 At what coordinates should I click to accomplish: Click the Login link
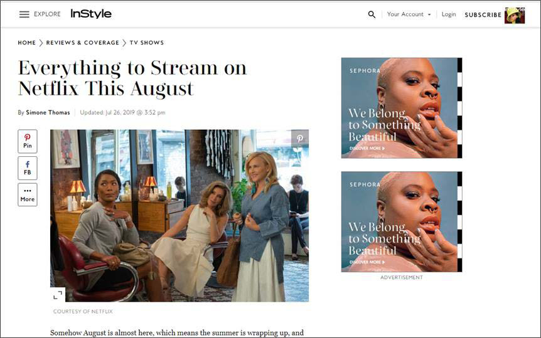(x=449, y=14)
